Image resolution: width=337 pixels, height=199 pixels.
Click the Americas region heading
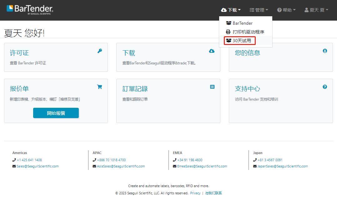pyautogui.click(x=20, y=153)
